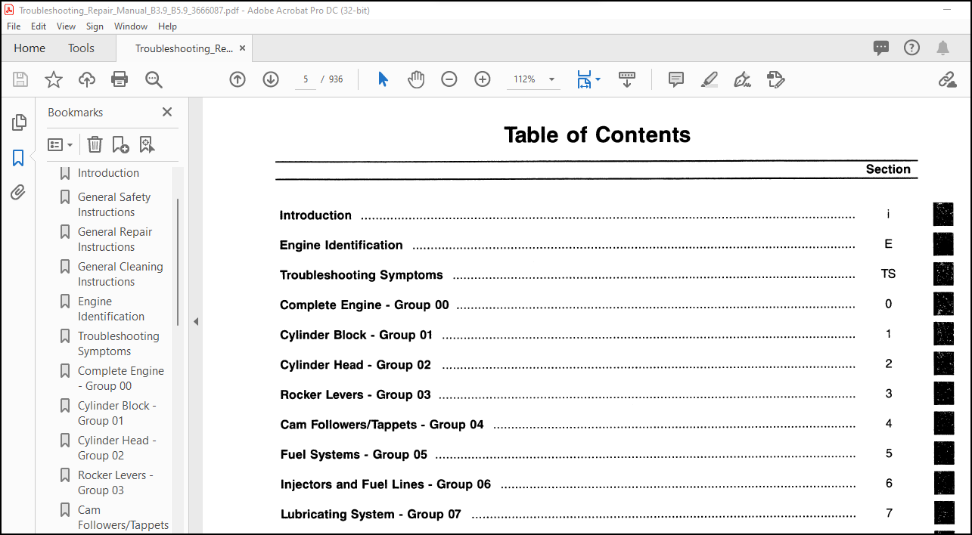Open Cylinder Head - Group 02 bookmark
The height and width of the screenshot is (535, 972).
click(117, 448)
